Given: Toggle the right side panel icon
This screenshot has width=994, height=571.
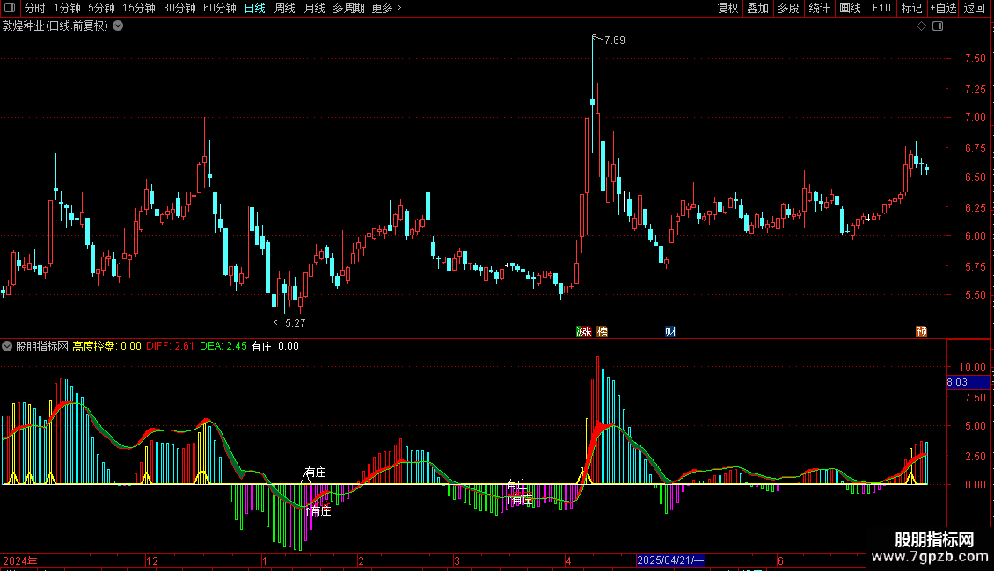Looking at the screenshot, I should (x=938, y=26).
